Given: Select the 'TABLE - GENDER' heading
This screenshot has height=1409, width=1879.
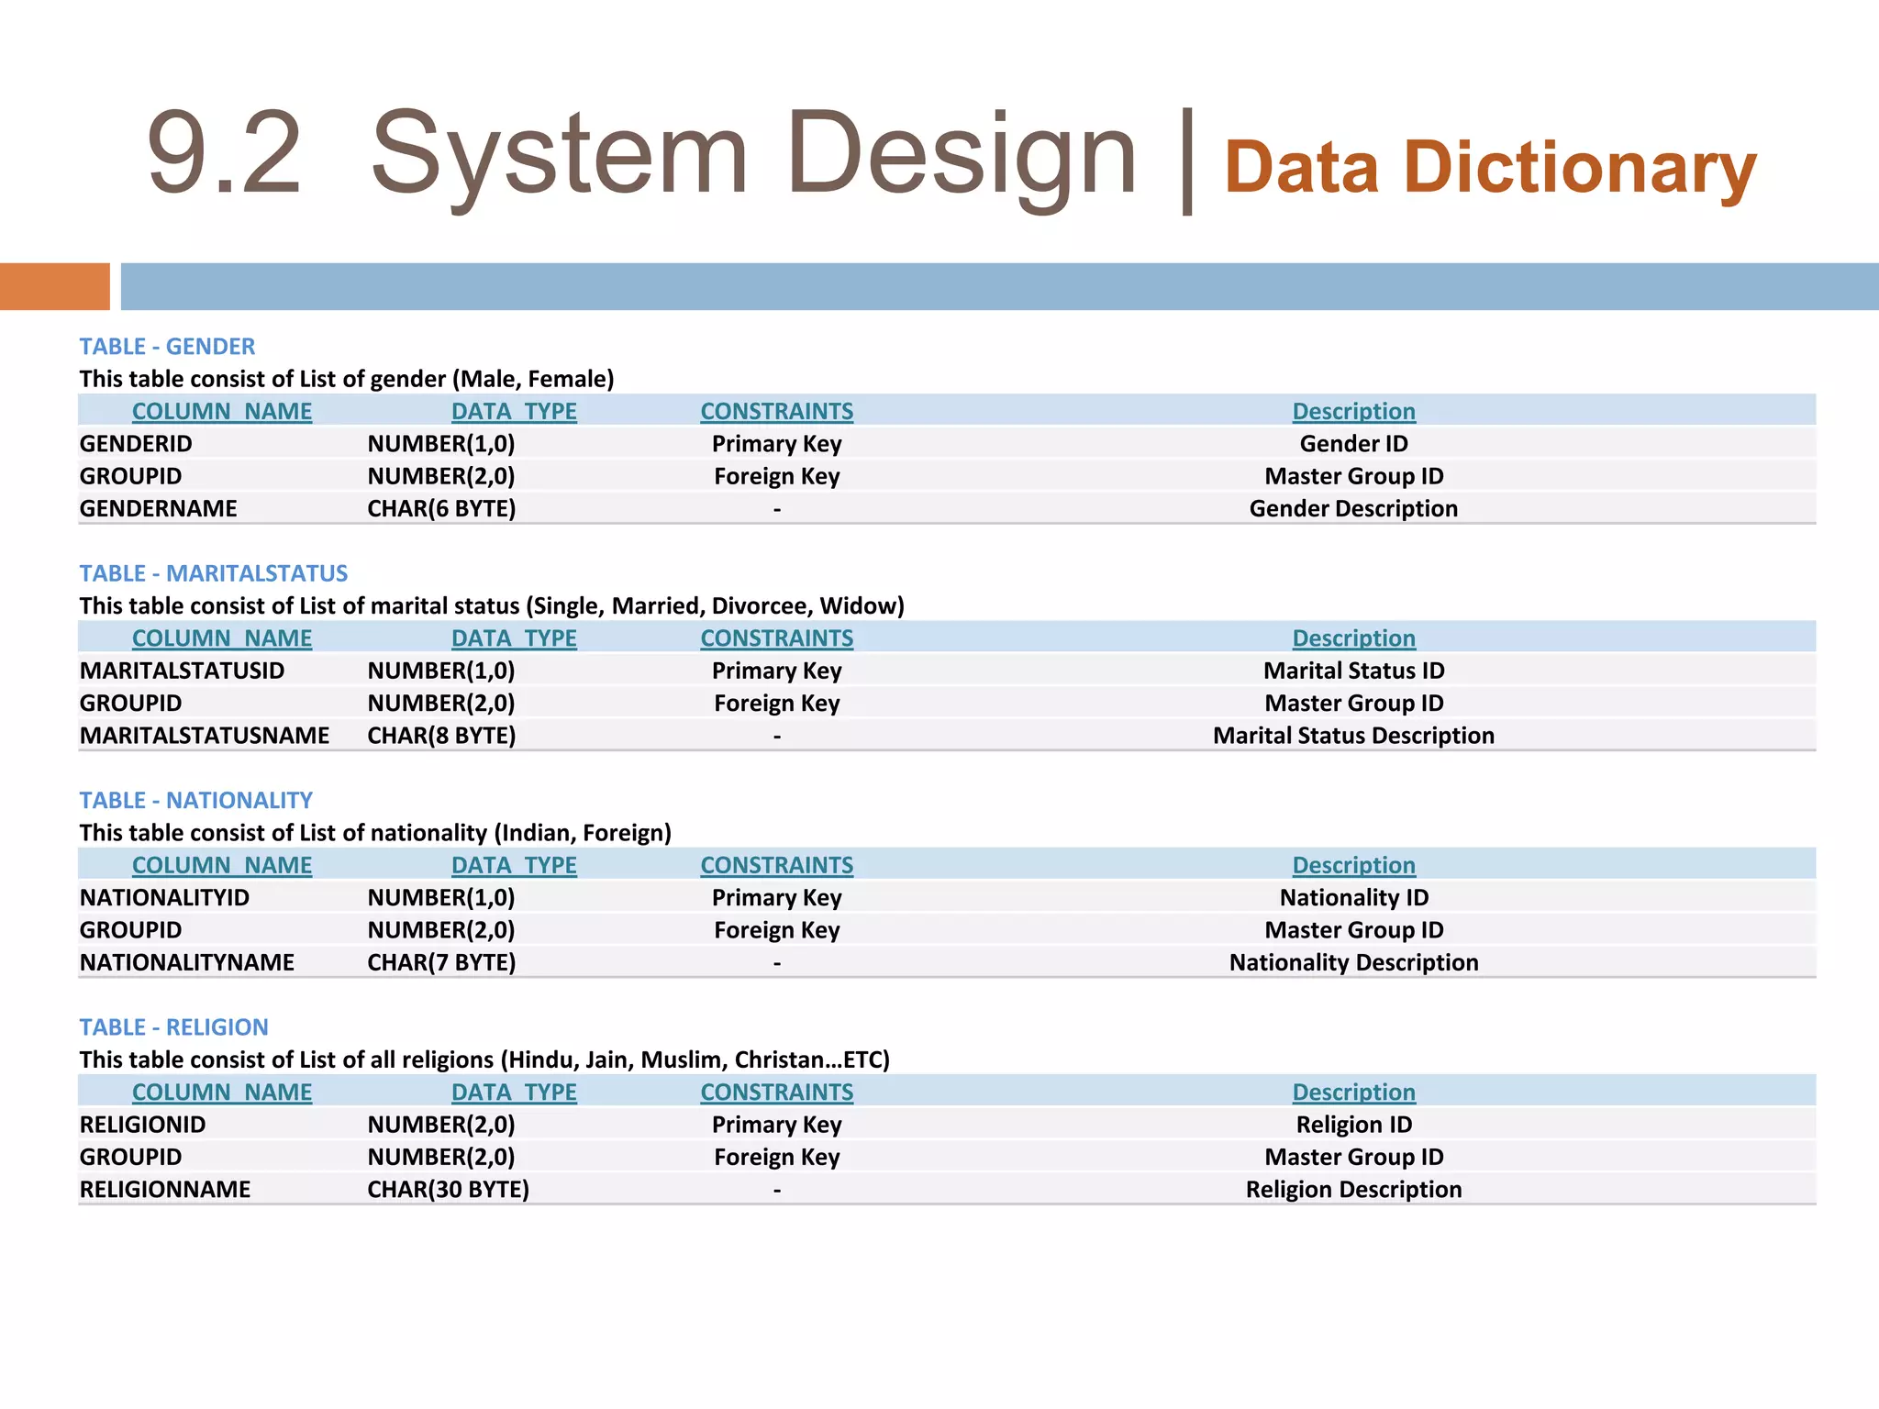Looking at the screenshot, I should (167, 347).
